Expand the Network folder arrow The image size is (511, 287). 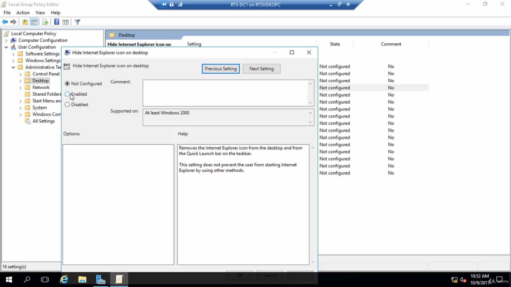[20, 88]
